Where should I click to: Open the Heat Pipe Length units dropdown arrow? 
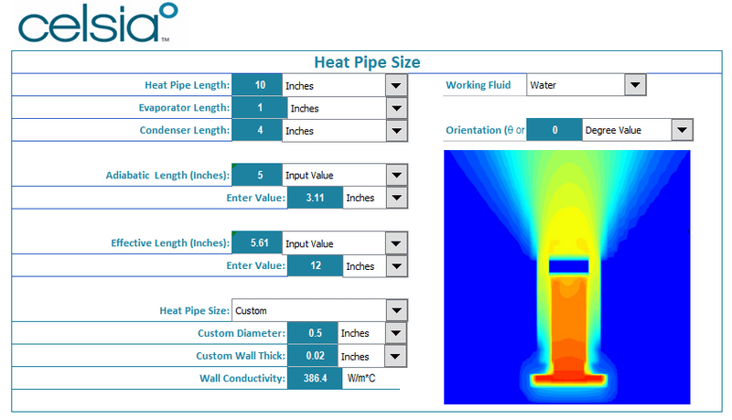396,85
